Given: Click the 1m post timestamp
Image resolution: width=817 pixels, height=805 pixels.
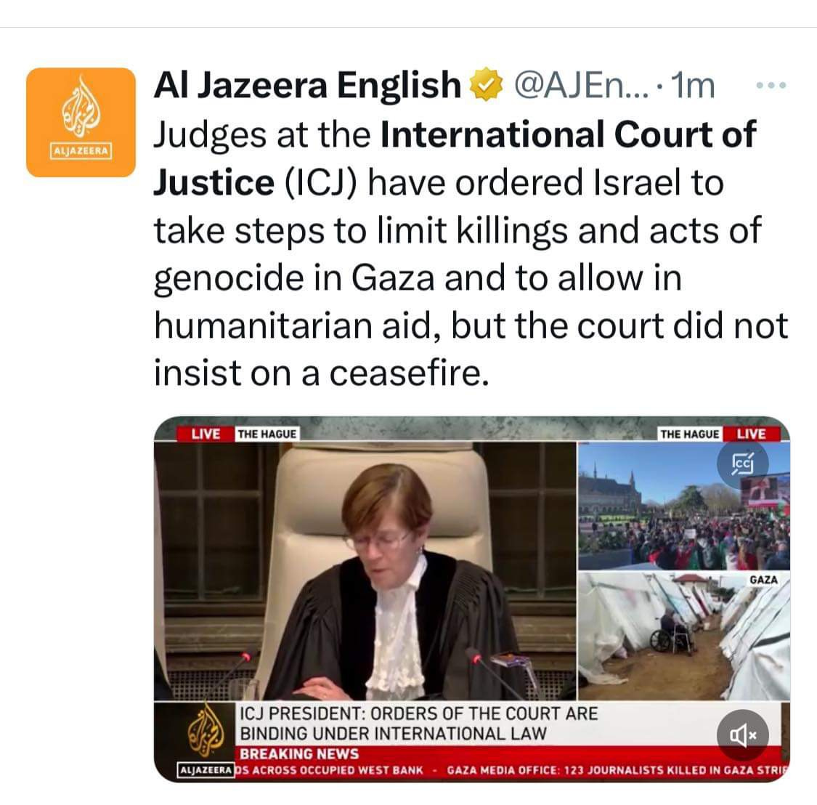Looking at the screenshot, I should click(x=693, y=85).
